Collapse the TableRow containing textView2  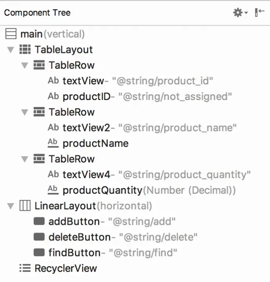tap(25, 113)
